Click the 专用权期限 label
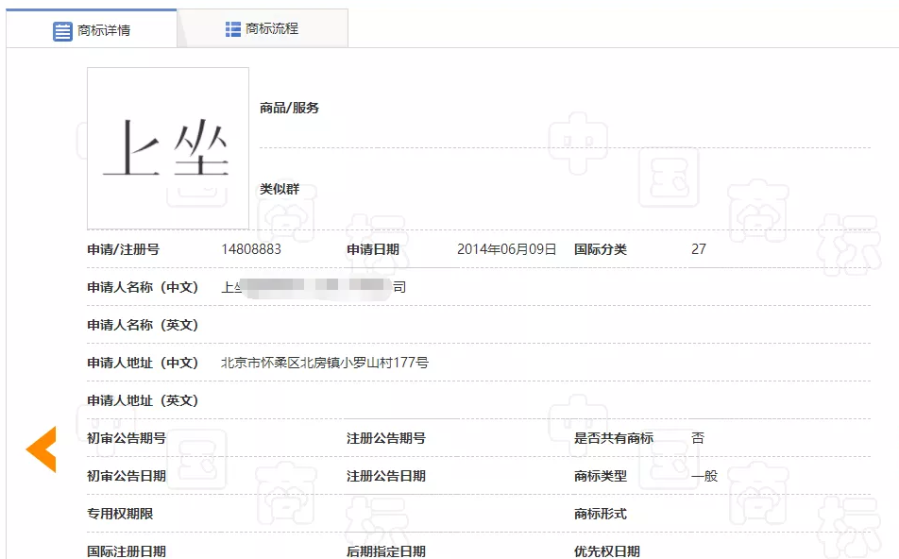Screen dimensions: 899x559 click(x=120, y=514)
